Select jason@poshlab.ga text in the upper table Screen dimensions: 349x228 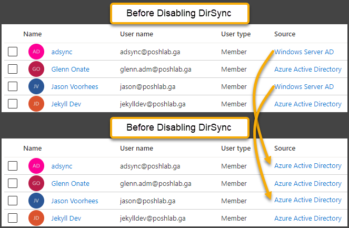pyautogui.click(x=148, y=86)
